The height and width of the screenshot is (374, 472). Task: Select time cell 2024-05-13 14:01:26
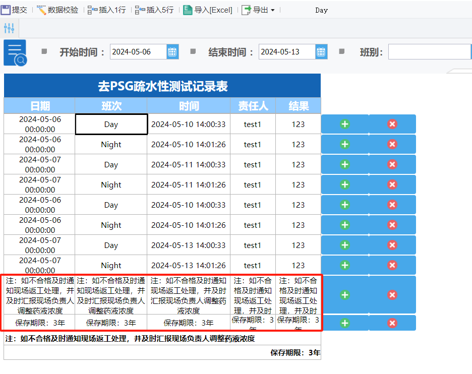(x=189, y=266)
